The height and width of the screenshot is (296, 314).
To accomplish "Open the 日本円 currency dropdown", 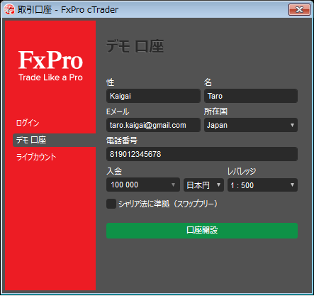I will [203, 185].
